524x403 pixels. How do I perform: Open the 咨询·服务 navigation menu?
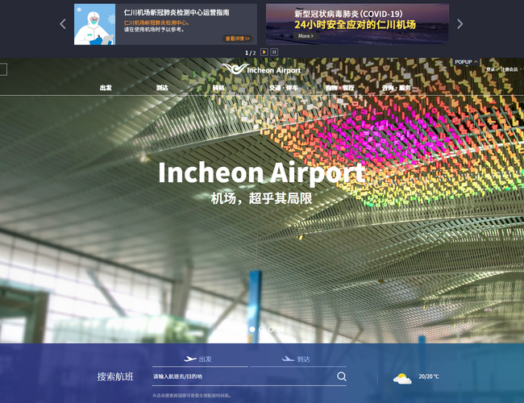click(397, 88)
